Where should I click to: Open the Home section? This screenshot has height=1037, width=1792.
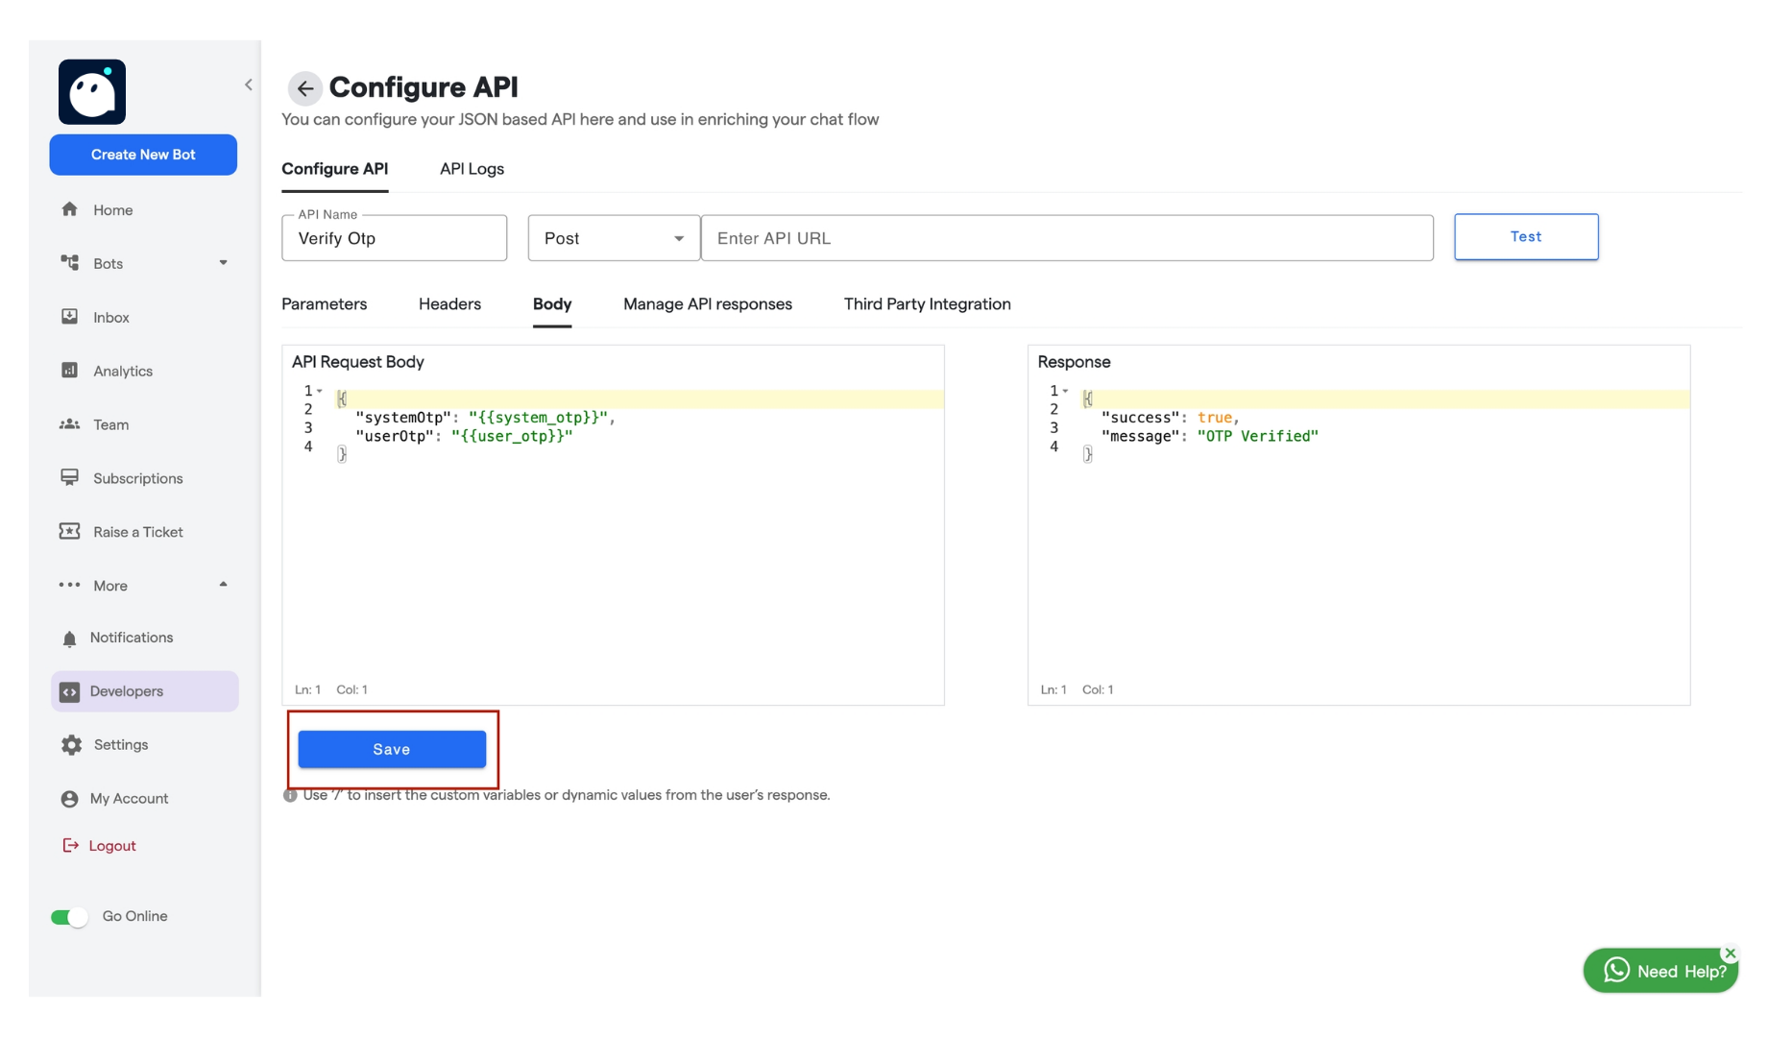click(x=112, y=209)
